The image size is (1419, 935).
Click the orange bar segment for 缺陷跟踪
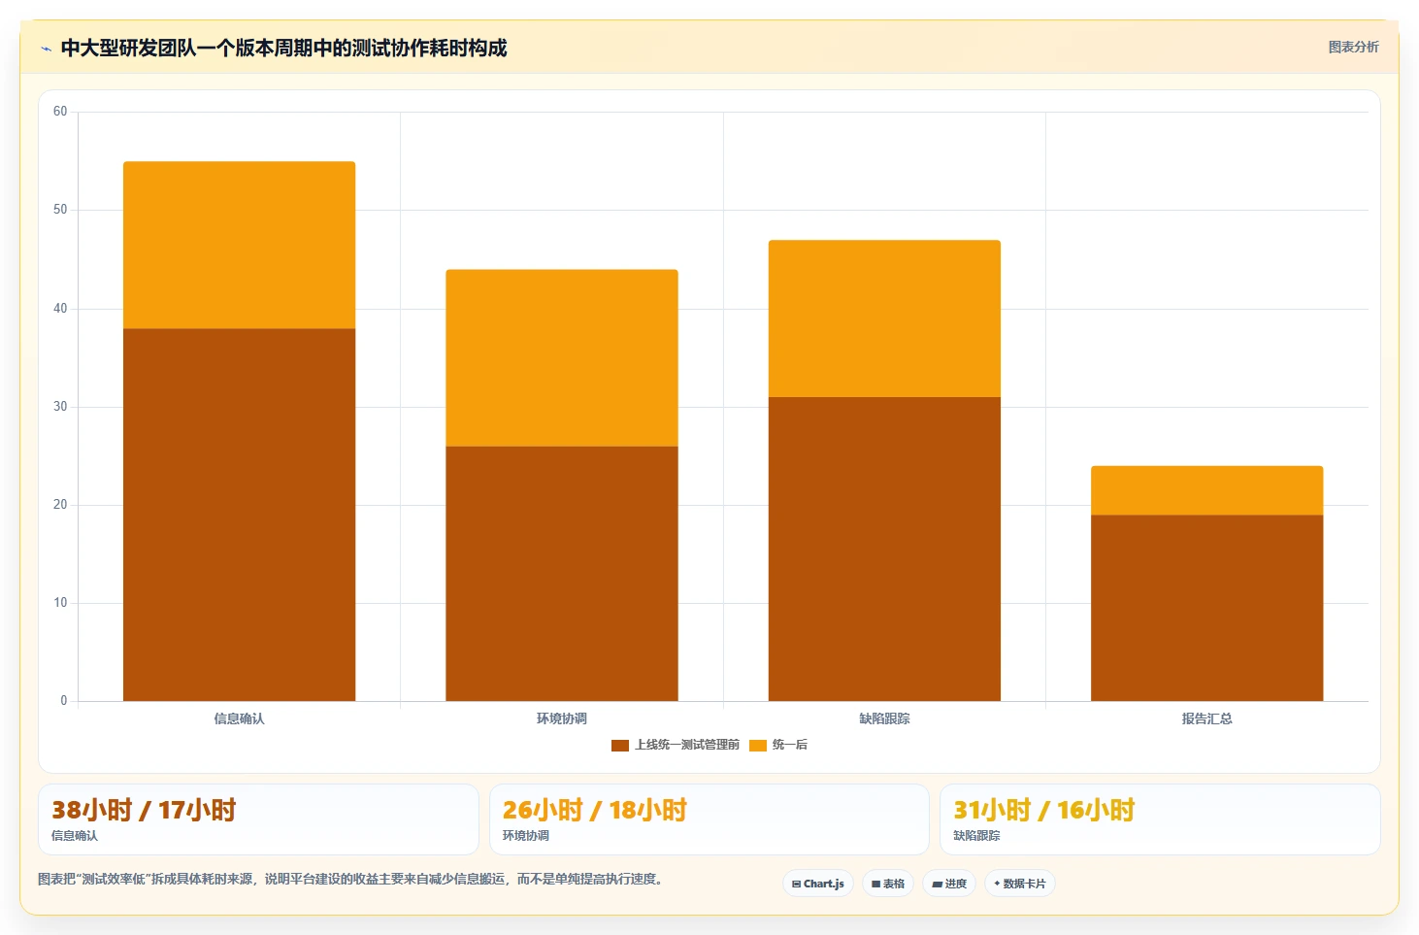[884, 318]
